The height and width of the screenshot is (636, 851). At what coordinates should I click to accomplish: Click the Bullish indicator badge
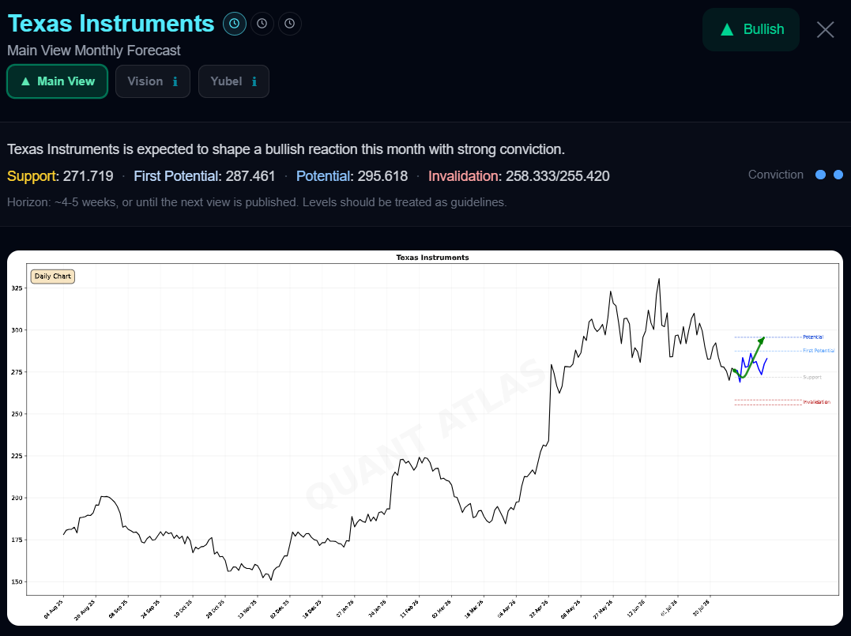tap(751, 29)
